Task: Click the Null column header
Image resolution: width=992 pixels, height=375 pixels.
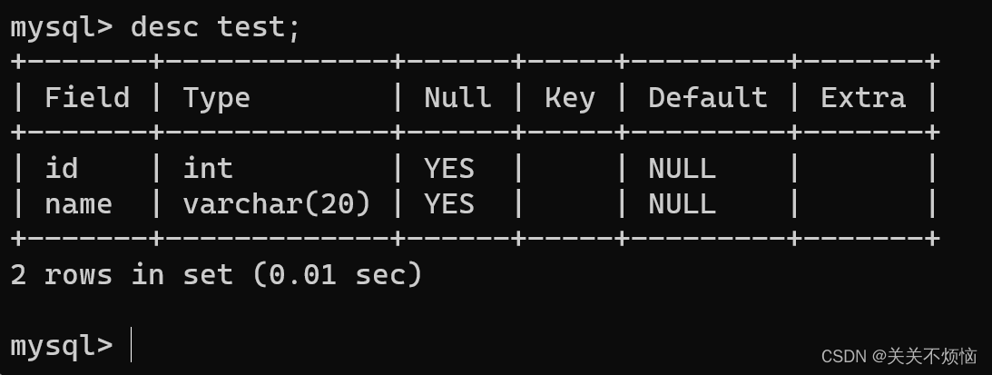Action: (x=457, y=97)
